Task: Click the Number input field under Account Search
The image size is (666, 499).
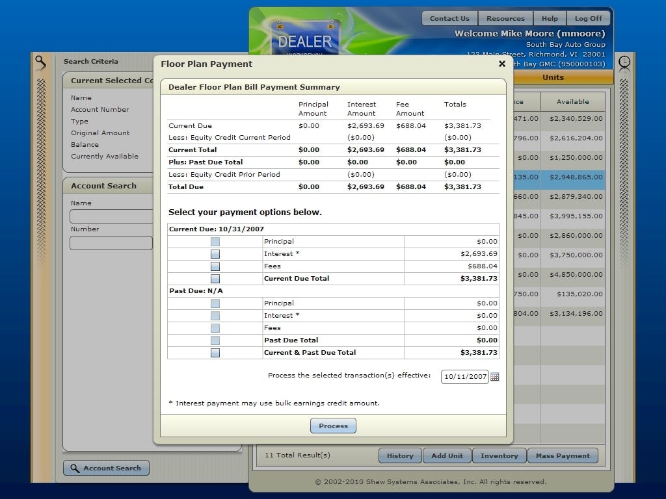Action: [111, 242]
